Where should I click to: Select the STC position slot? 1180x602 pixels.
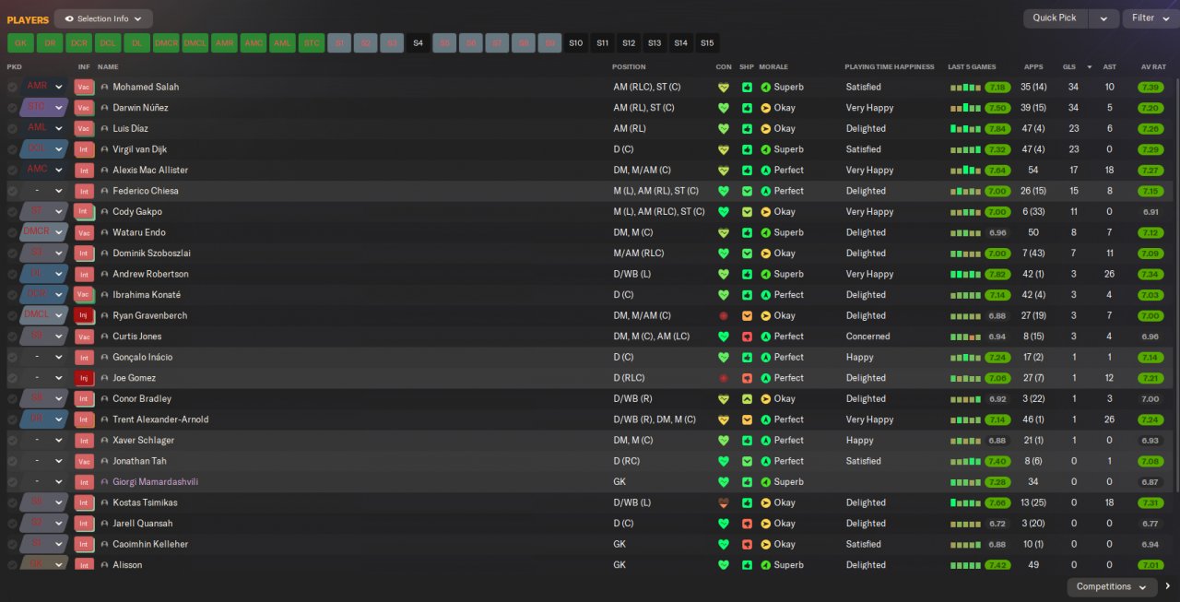(x=312, y=43)
